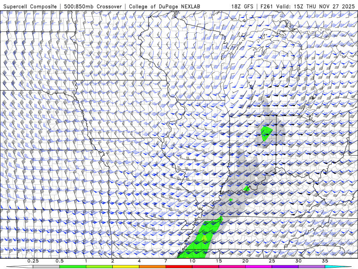Click the "7" legend value
358x269 pixels.
click(166, 261)
